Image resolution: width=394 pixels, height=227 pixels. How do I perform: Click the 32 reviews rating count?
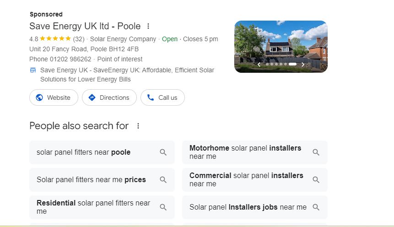[x=79, y=39]
